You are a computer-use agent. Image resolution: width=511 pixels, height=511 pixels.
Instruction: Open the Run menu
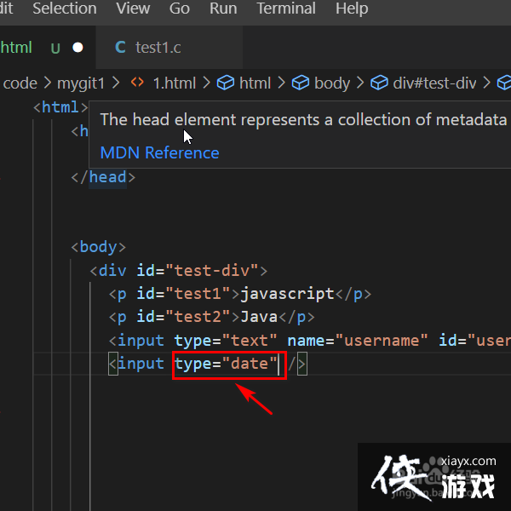click(x=223, y=9)
